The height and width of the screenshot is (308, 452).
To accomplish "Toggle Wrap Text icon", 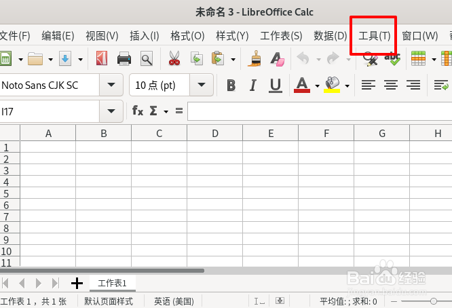I will tap(441, 85).
